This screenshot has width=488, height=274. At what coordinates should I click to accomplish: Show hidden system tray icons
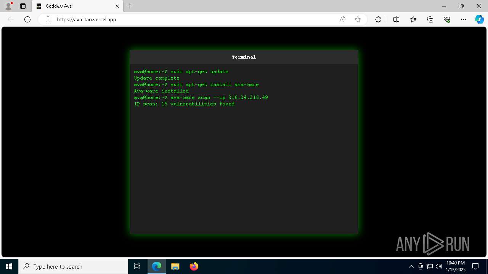pos(411,266)
